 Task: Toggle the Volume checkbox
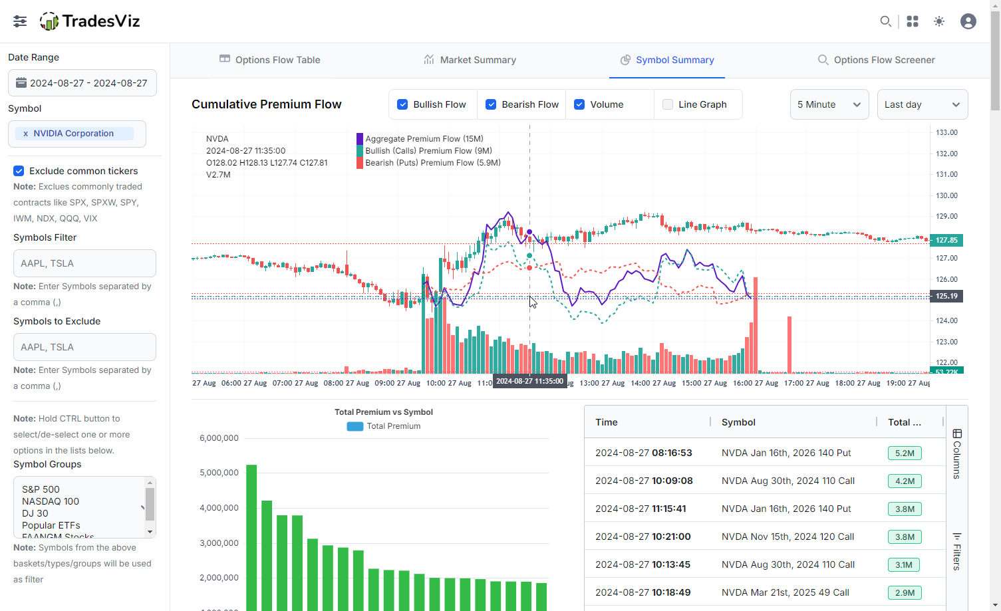tap(579, 104)
